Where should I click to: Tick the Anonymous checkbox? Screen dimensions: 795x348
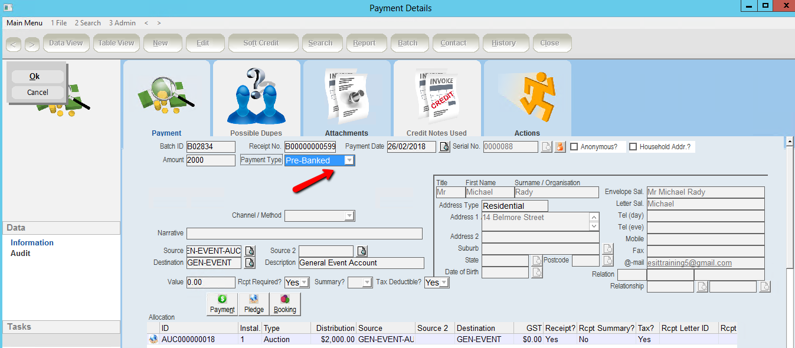pos(574,147)
